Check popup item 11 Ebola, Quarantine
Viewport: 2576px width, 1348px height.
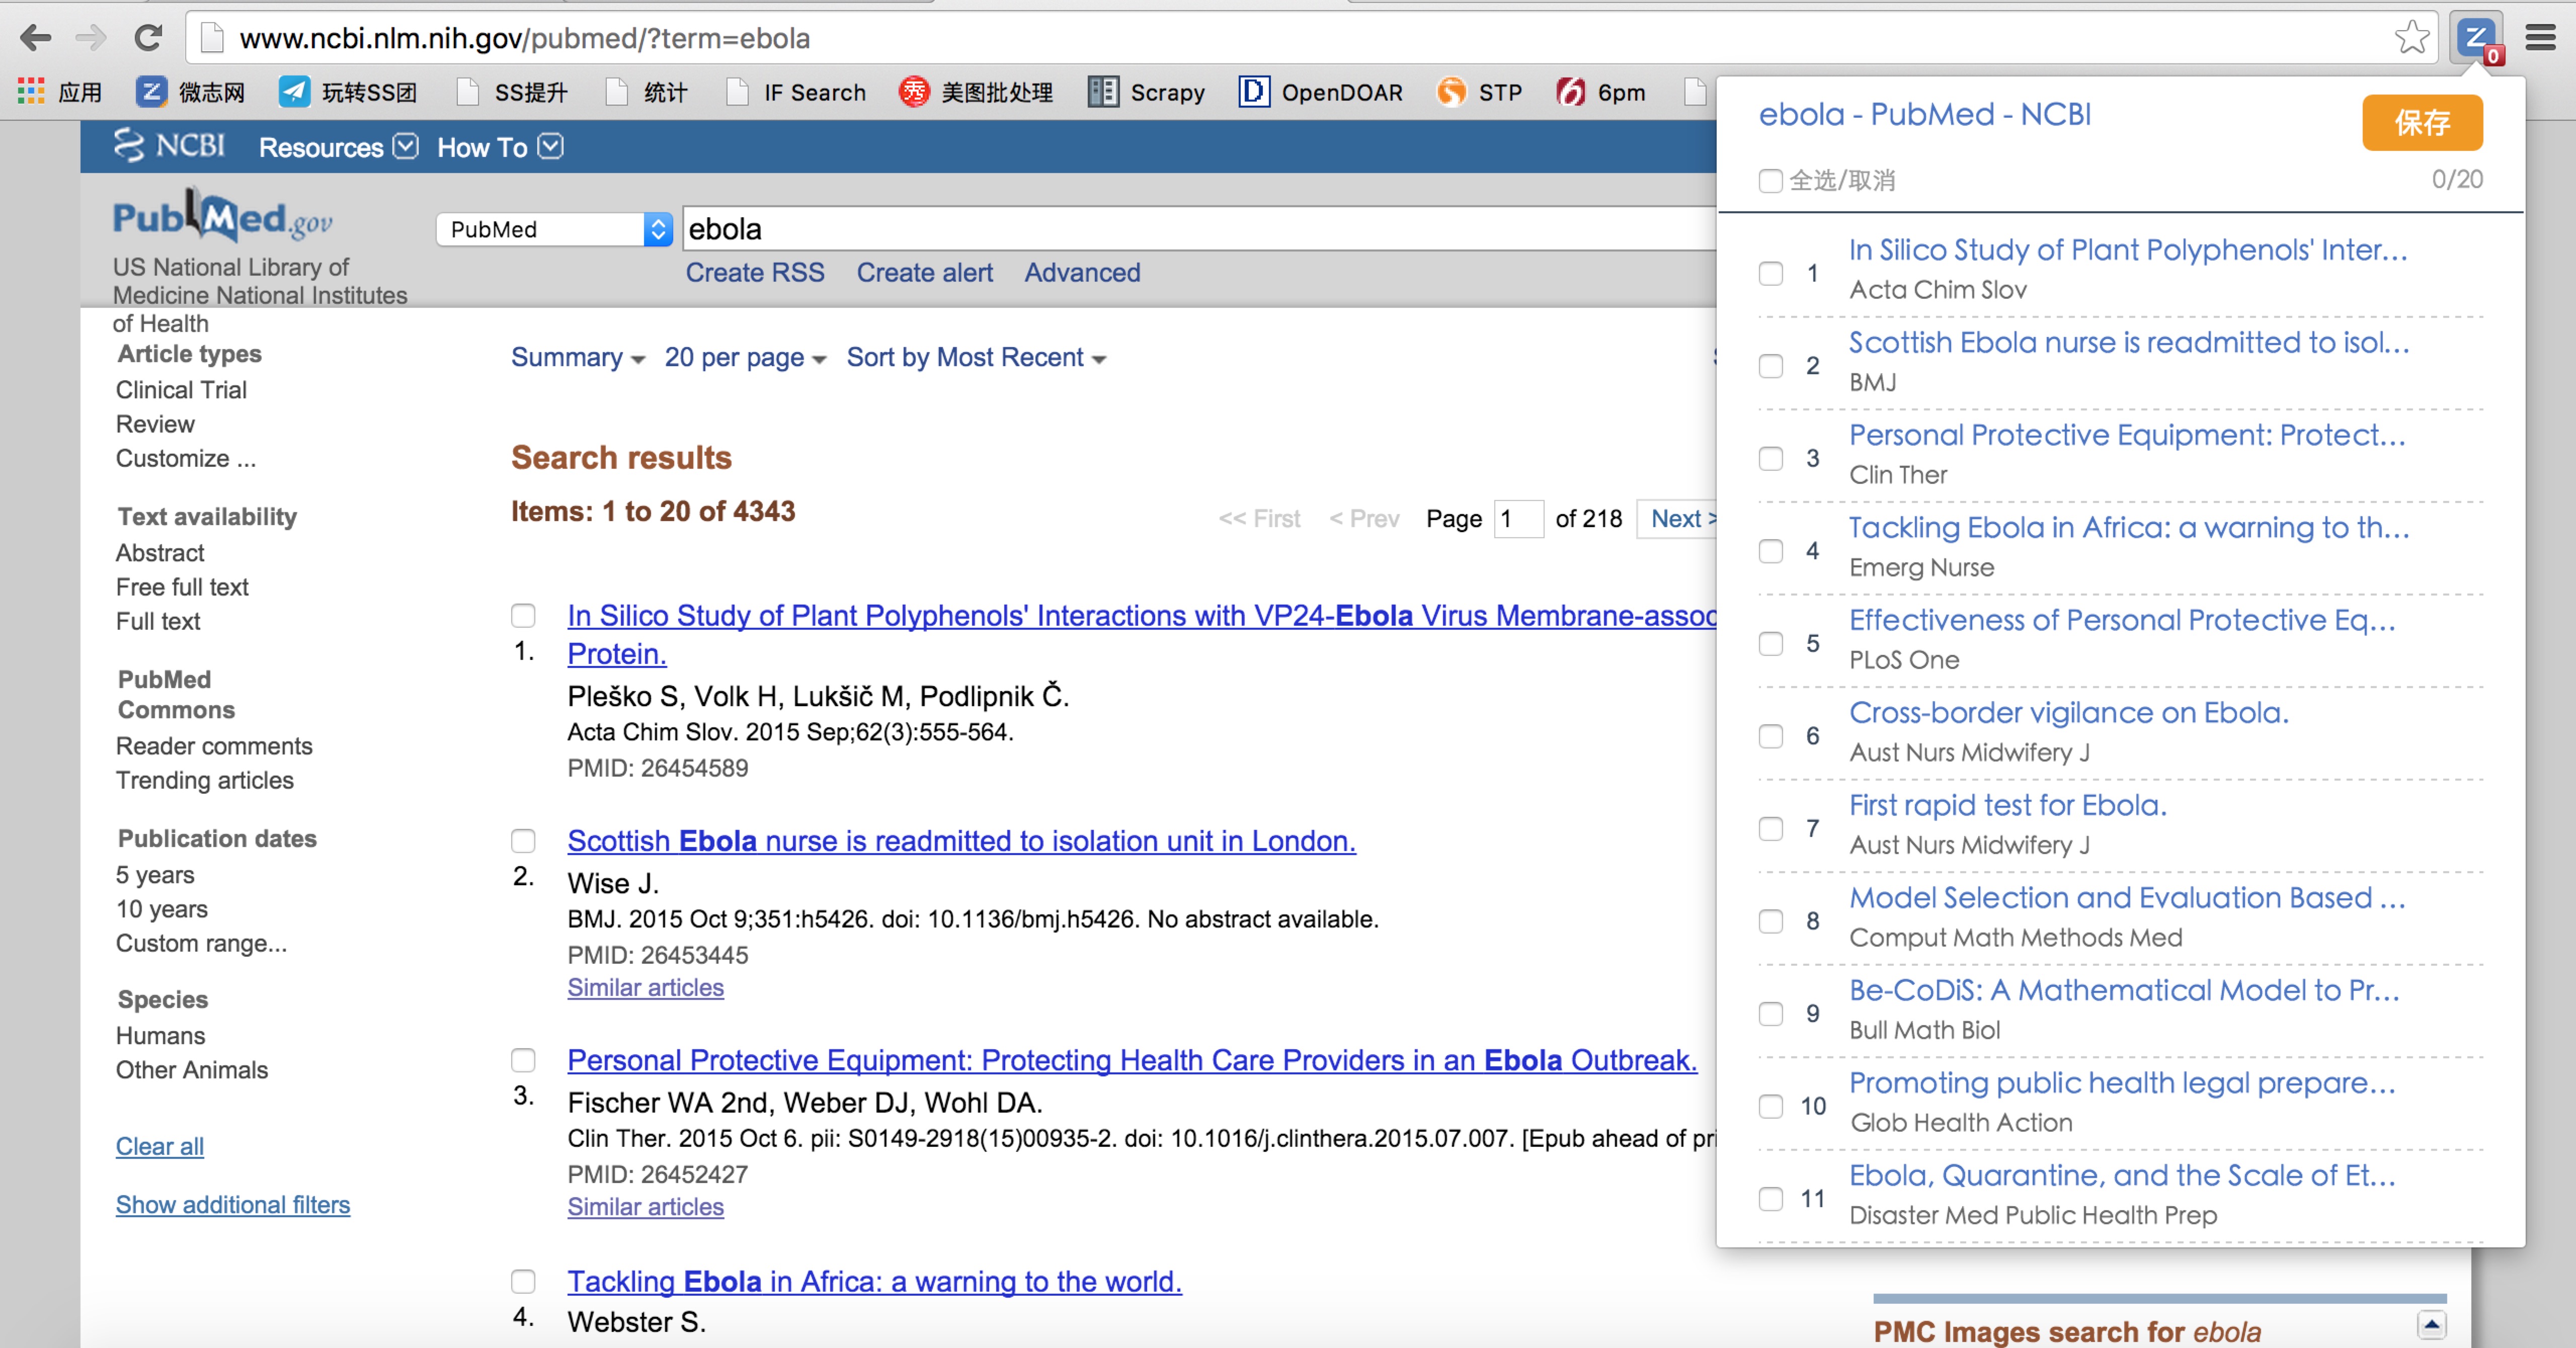tap(1770, 1198)
